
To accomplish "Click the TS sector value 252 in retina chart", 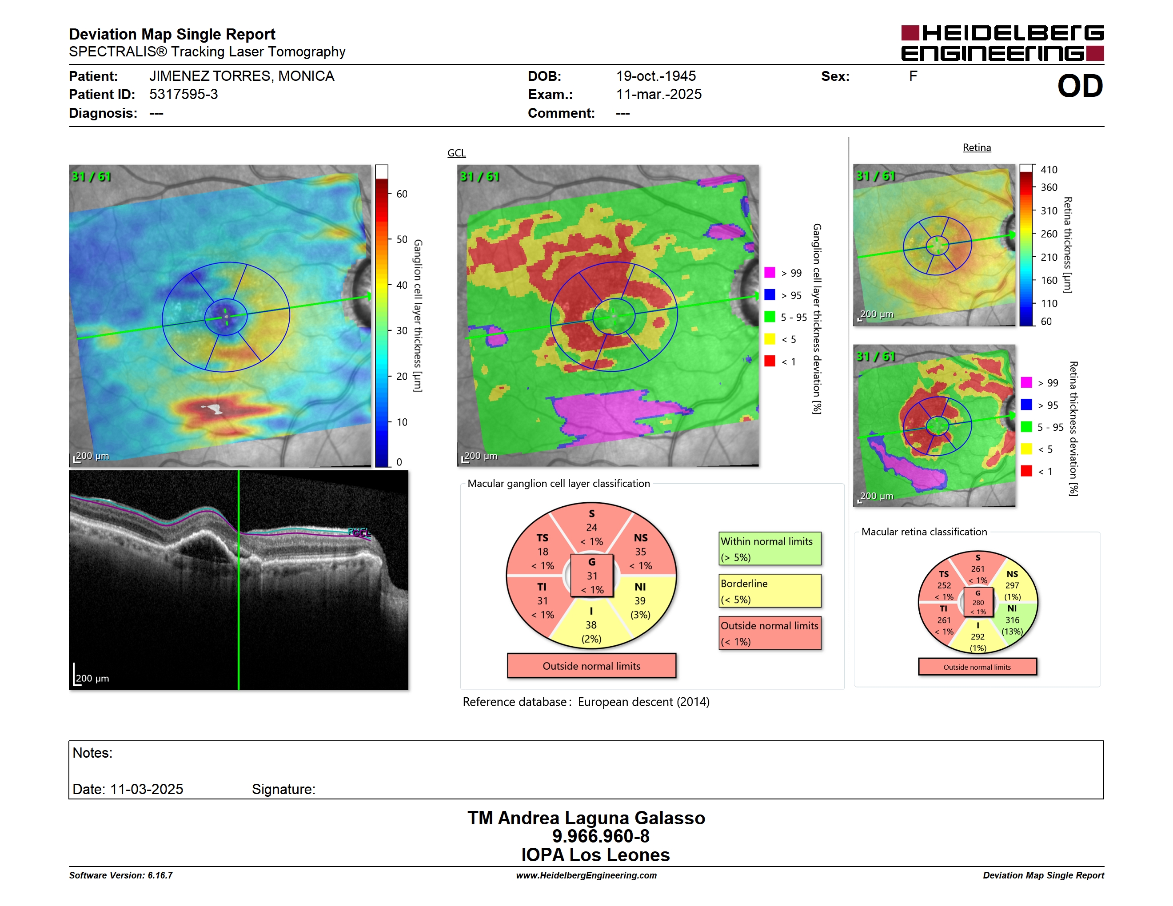I will (x=944, y=586).
